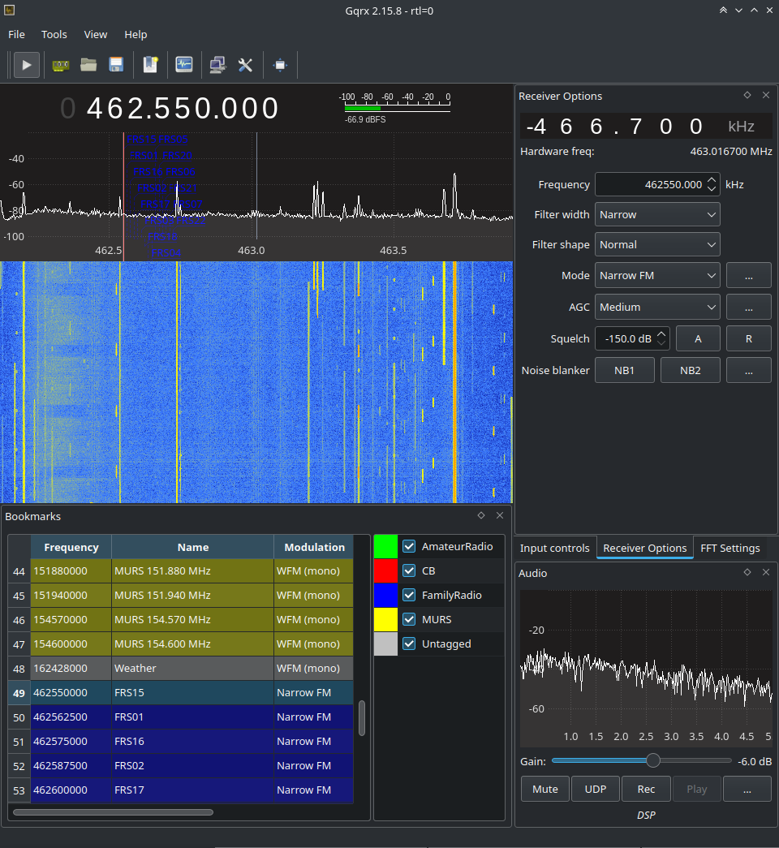Enable noise blanker NB1
The width and height of the screenshot is (779, 848).
point(624,371)
